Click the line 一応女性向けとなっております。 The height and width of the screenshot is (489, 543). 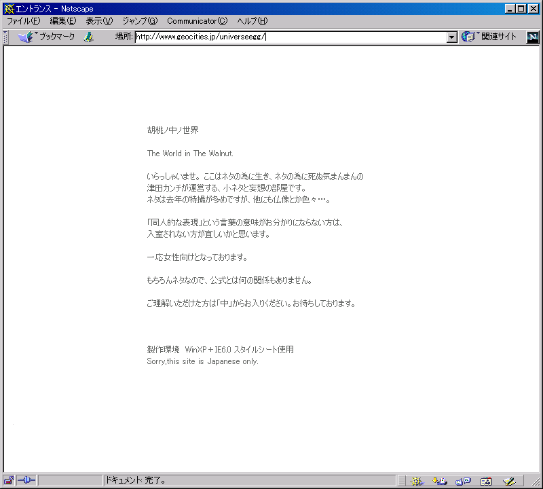(x=197, y=257)
